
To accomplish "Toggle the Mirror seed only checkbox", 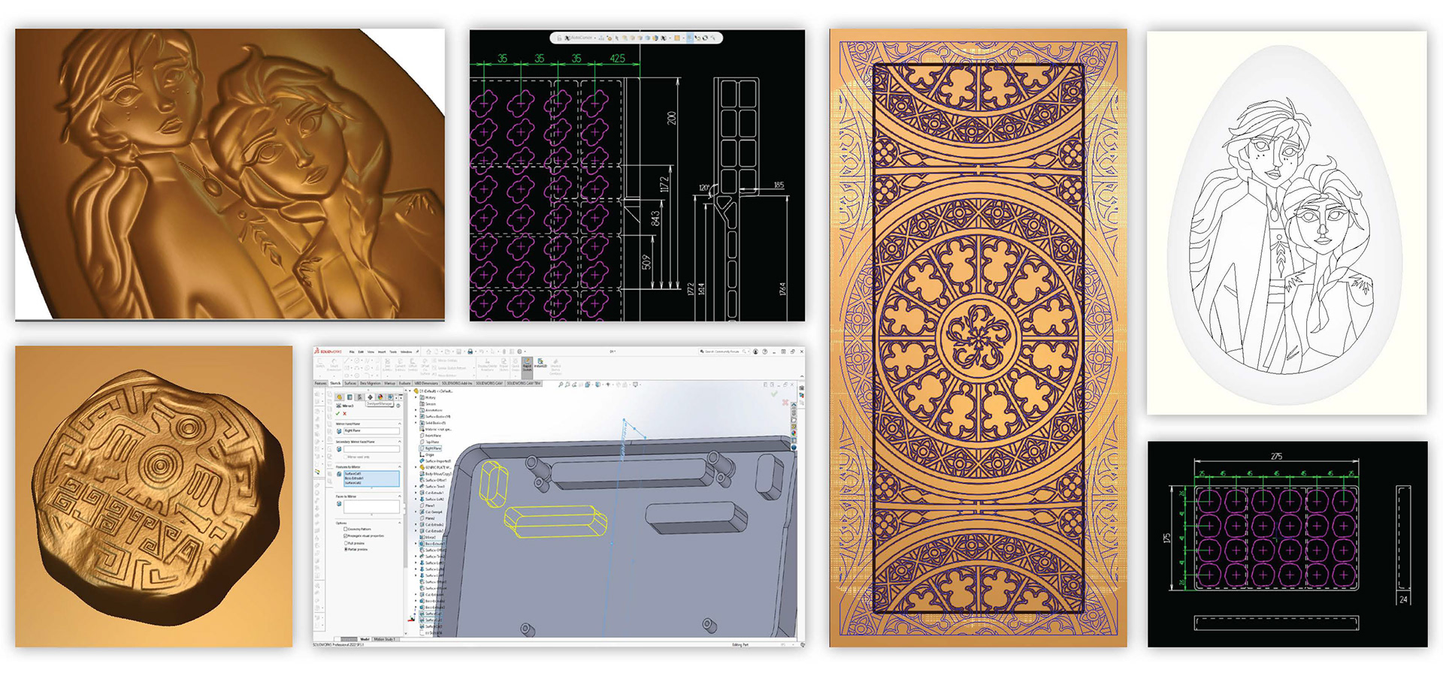I will (346, 457).
